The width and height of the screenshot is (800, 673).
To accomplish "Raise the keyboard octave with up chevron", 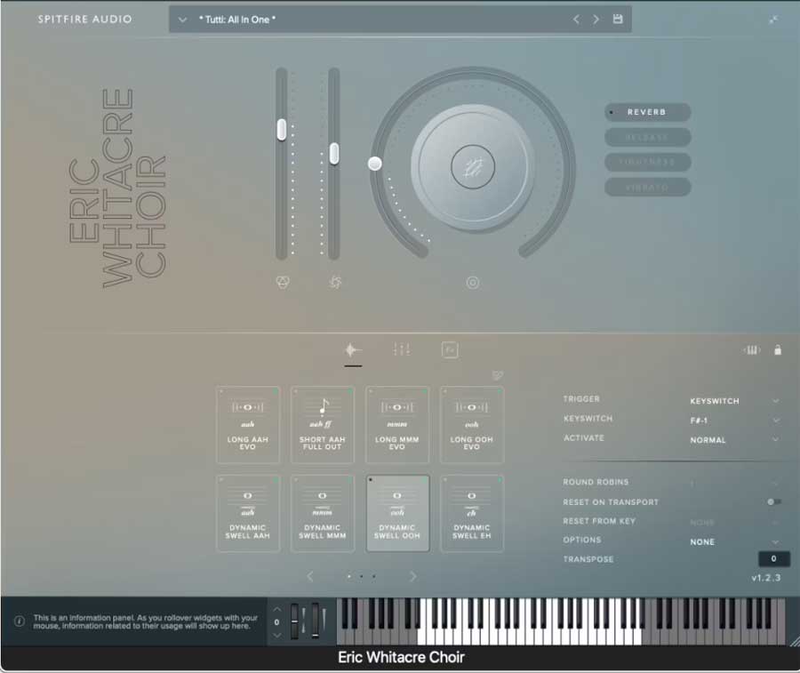I will tap(276, 609).
